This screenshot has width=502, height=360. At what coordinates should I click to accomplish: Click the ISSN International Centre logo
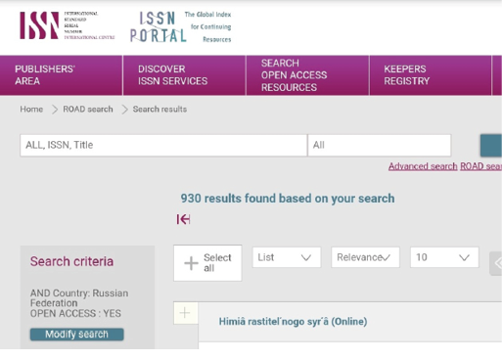pos(68,25)
